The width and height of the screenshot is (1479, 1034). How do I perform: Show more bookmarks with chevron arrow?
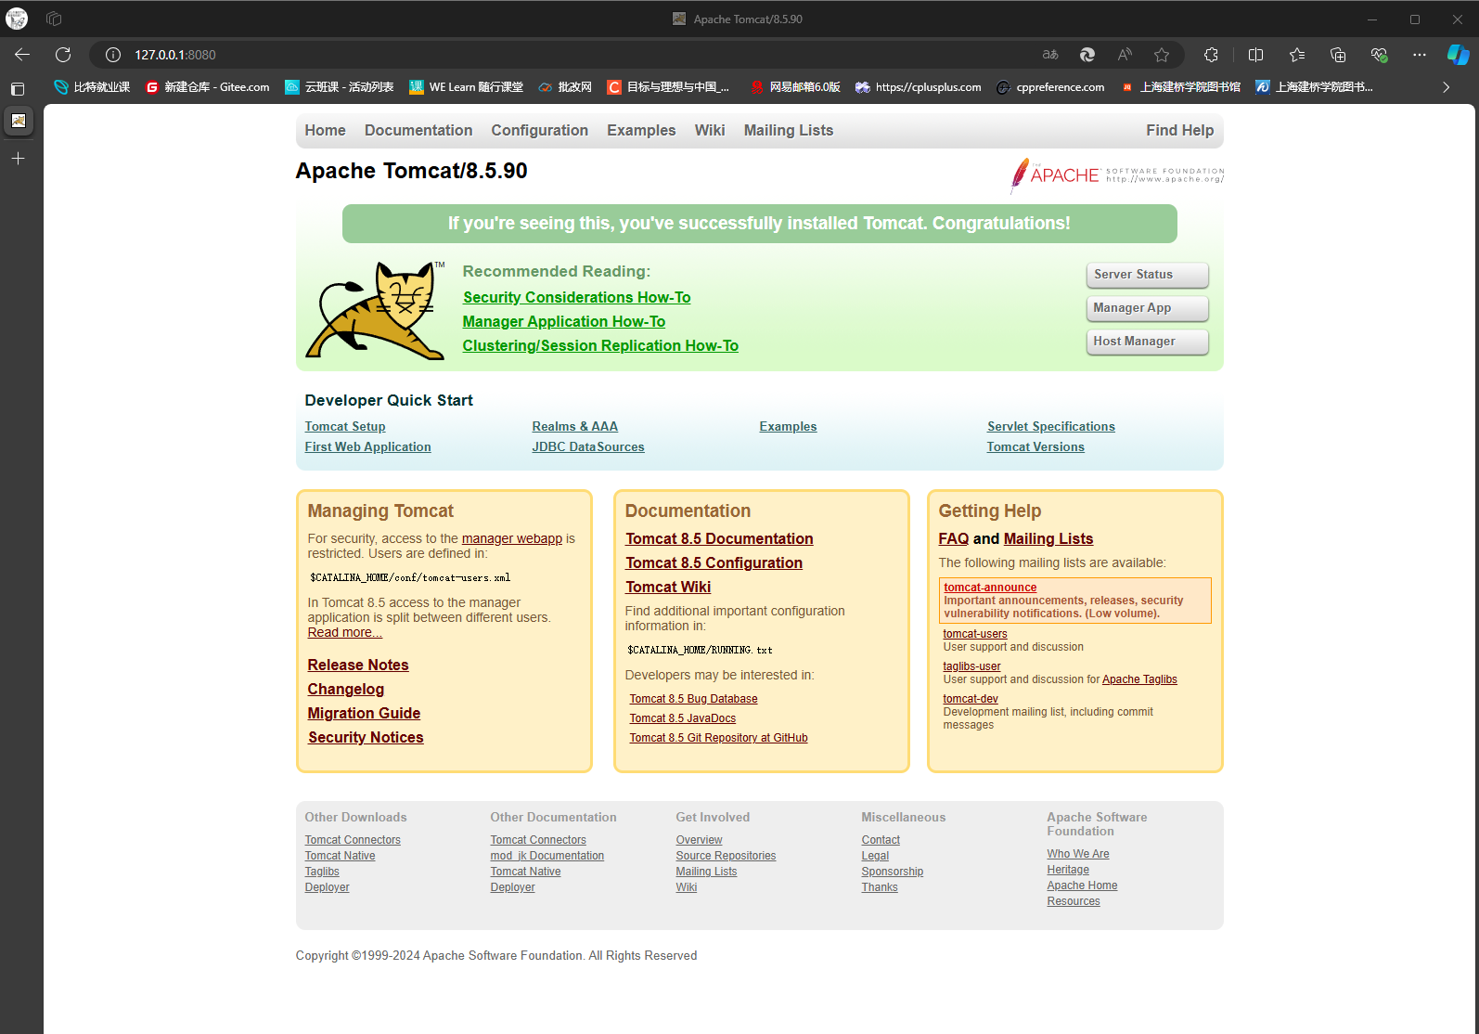1446,87
